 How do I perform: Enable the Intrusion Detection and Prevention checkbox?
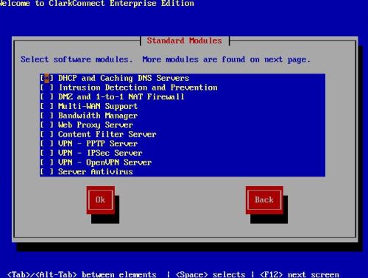pos(46,88)
